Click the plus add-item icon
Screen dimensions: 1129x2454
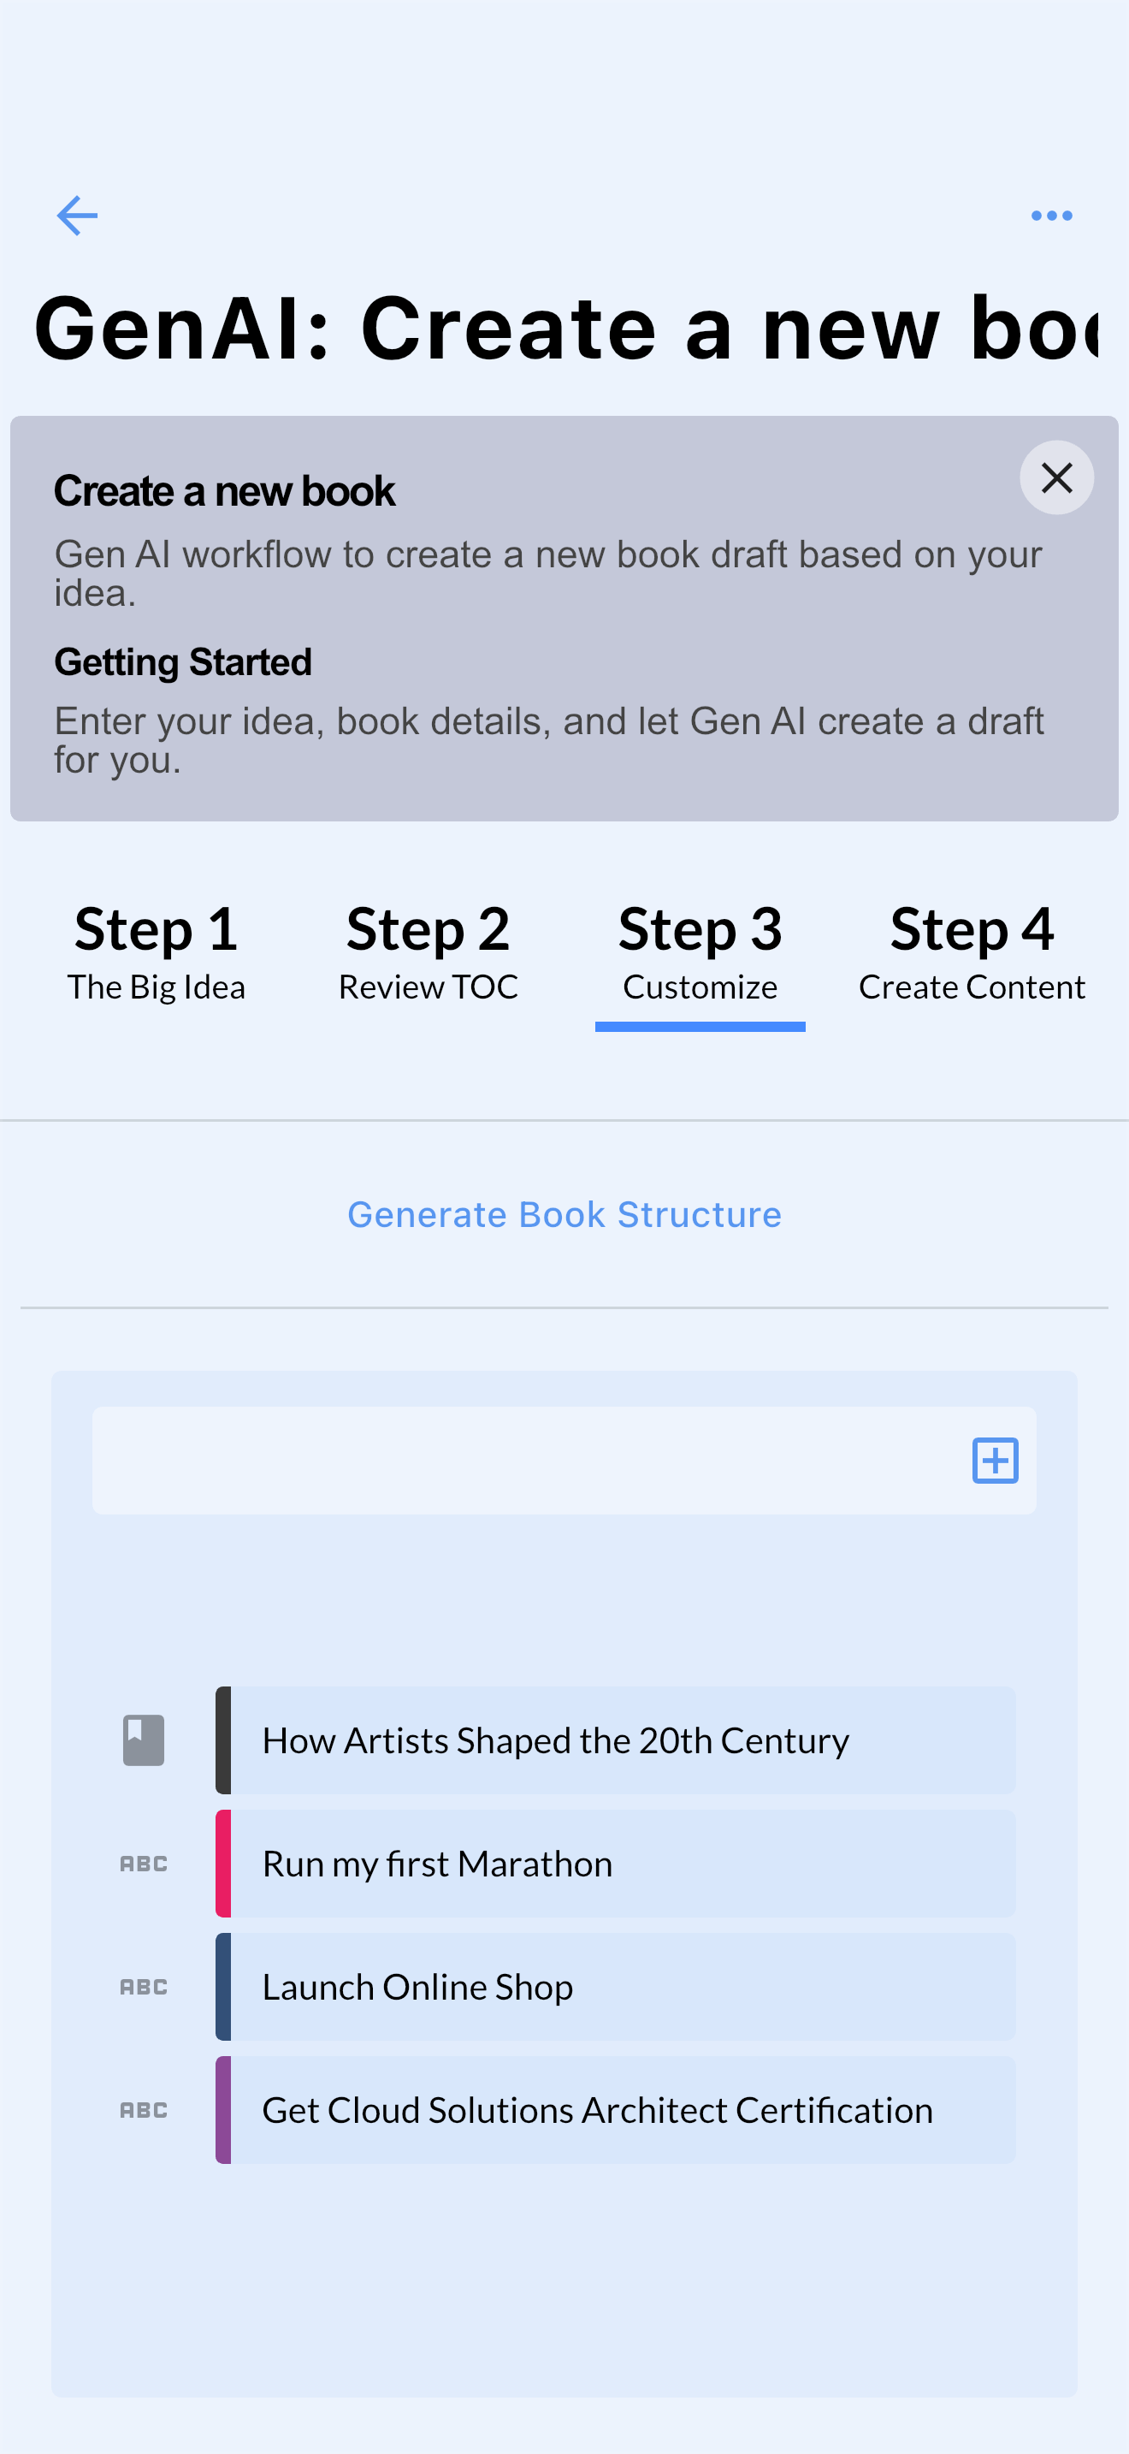tap(995, 1461)
